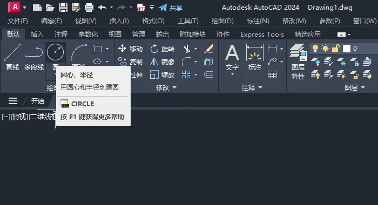Toggle layer 0 on/off light bulb

(x=315, y=49)
